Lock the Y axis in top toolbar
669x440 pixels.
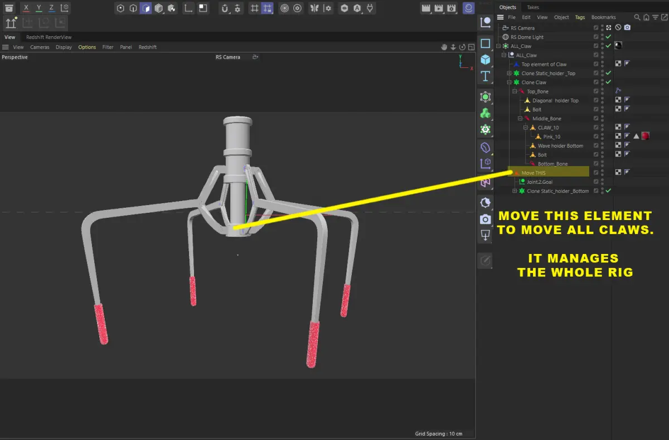[x=39, y=8]
